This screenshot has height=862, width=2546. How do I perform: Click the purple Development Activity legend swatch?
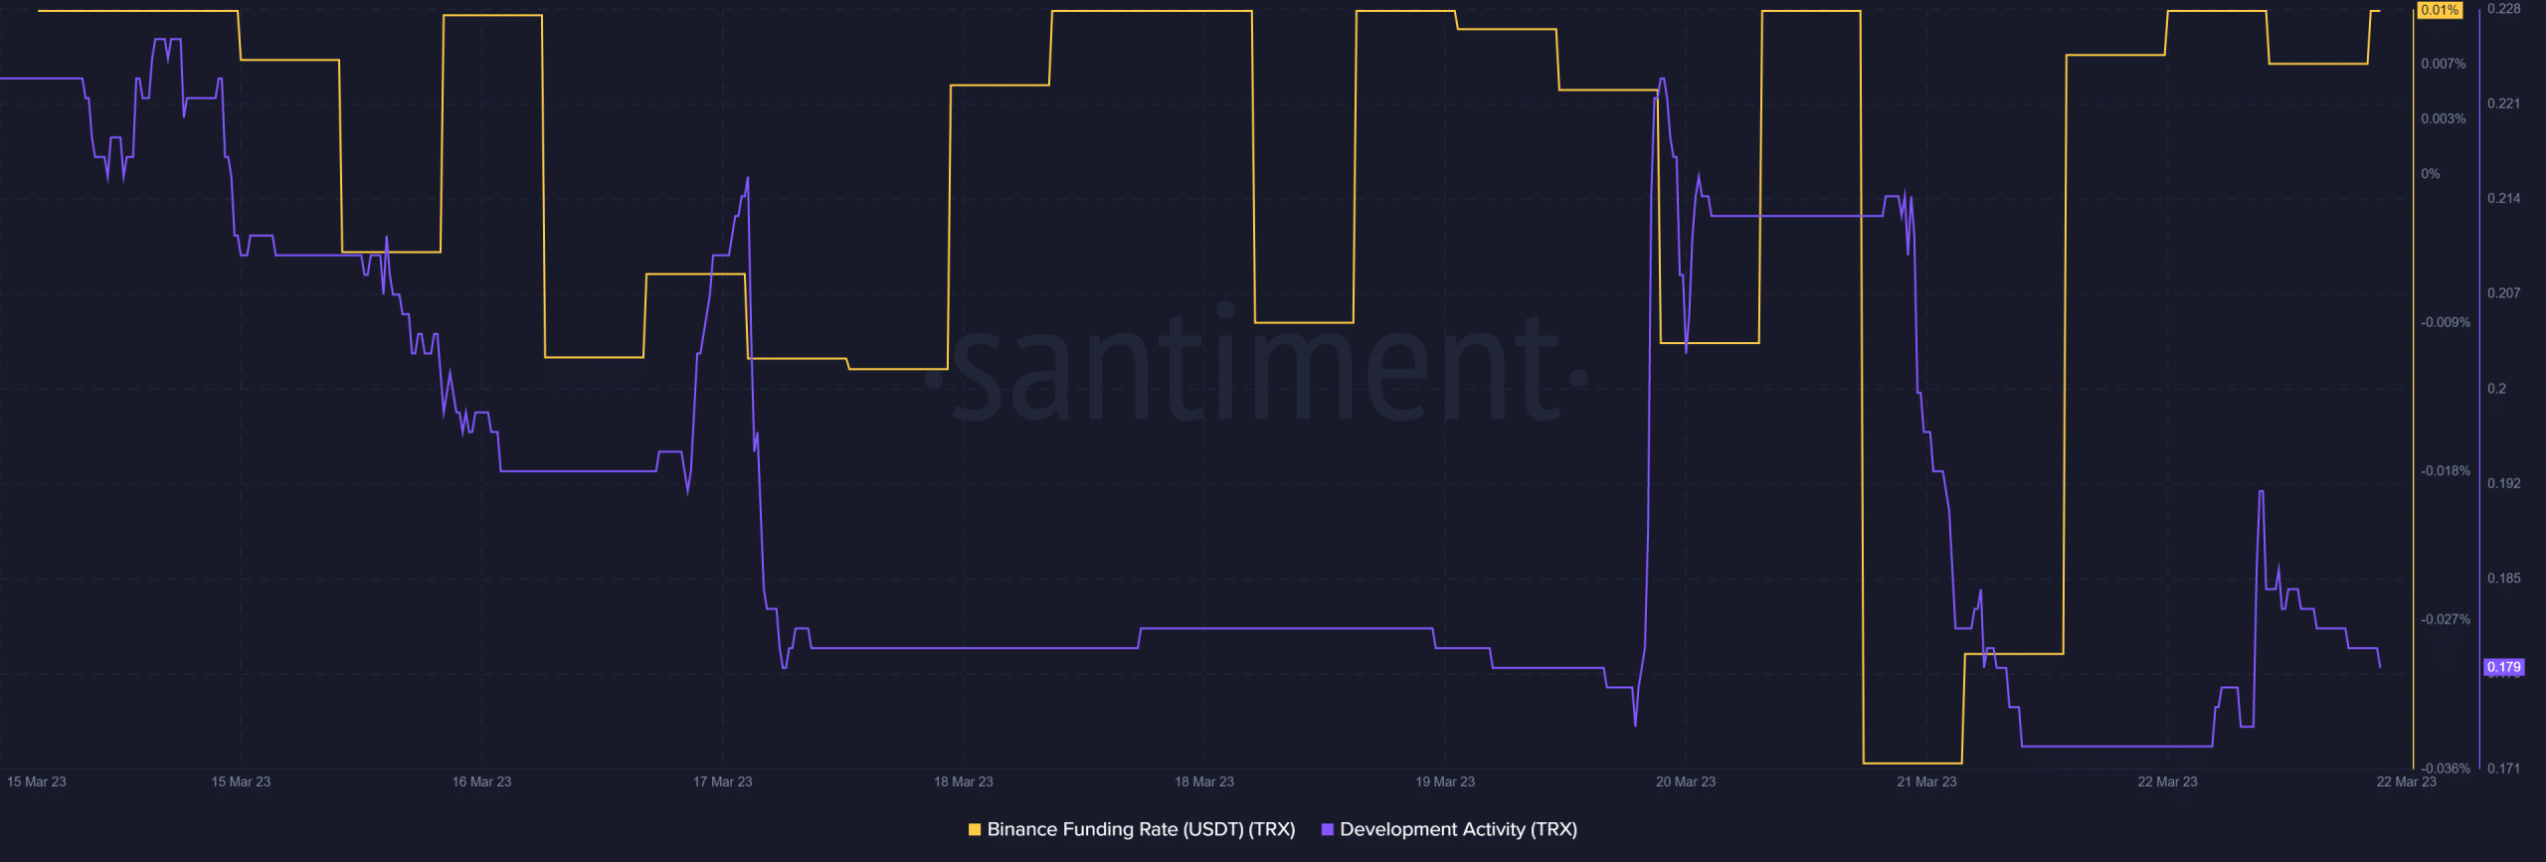[x=1327, y=829]
